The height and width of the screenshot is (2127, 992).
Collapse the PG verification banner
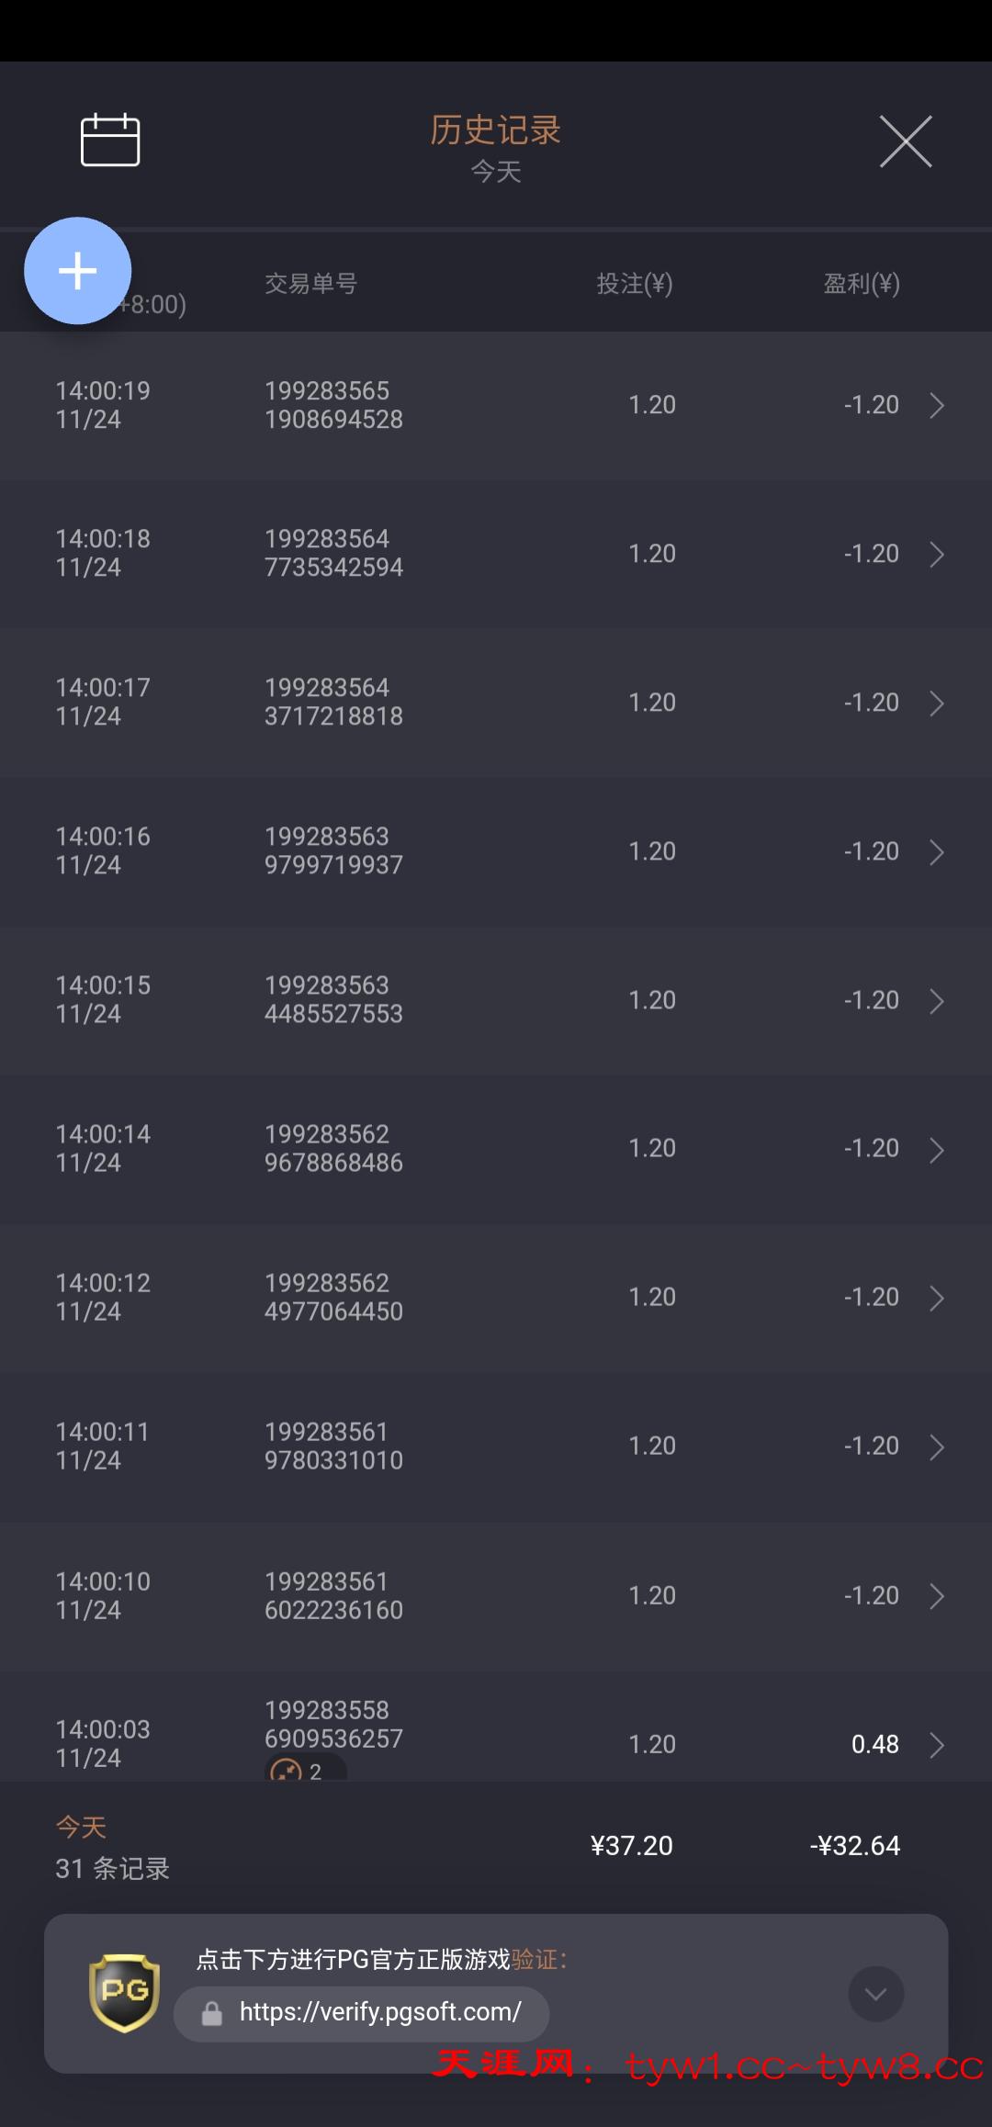(875, 1994)
